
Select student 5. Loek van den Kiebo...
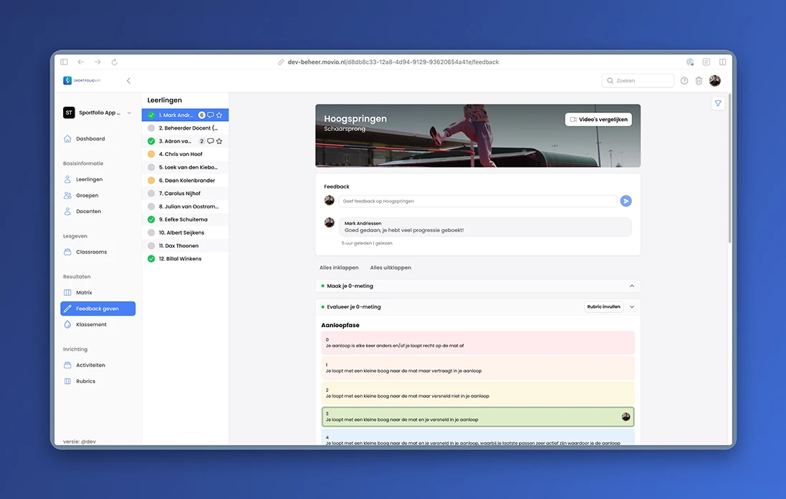click(185, 168)
